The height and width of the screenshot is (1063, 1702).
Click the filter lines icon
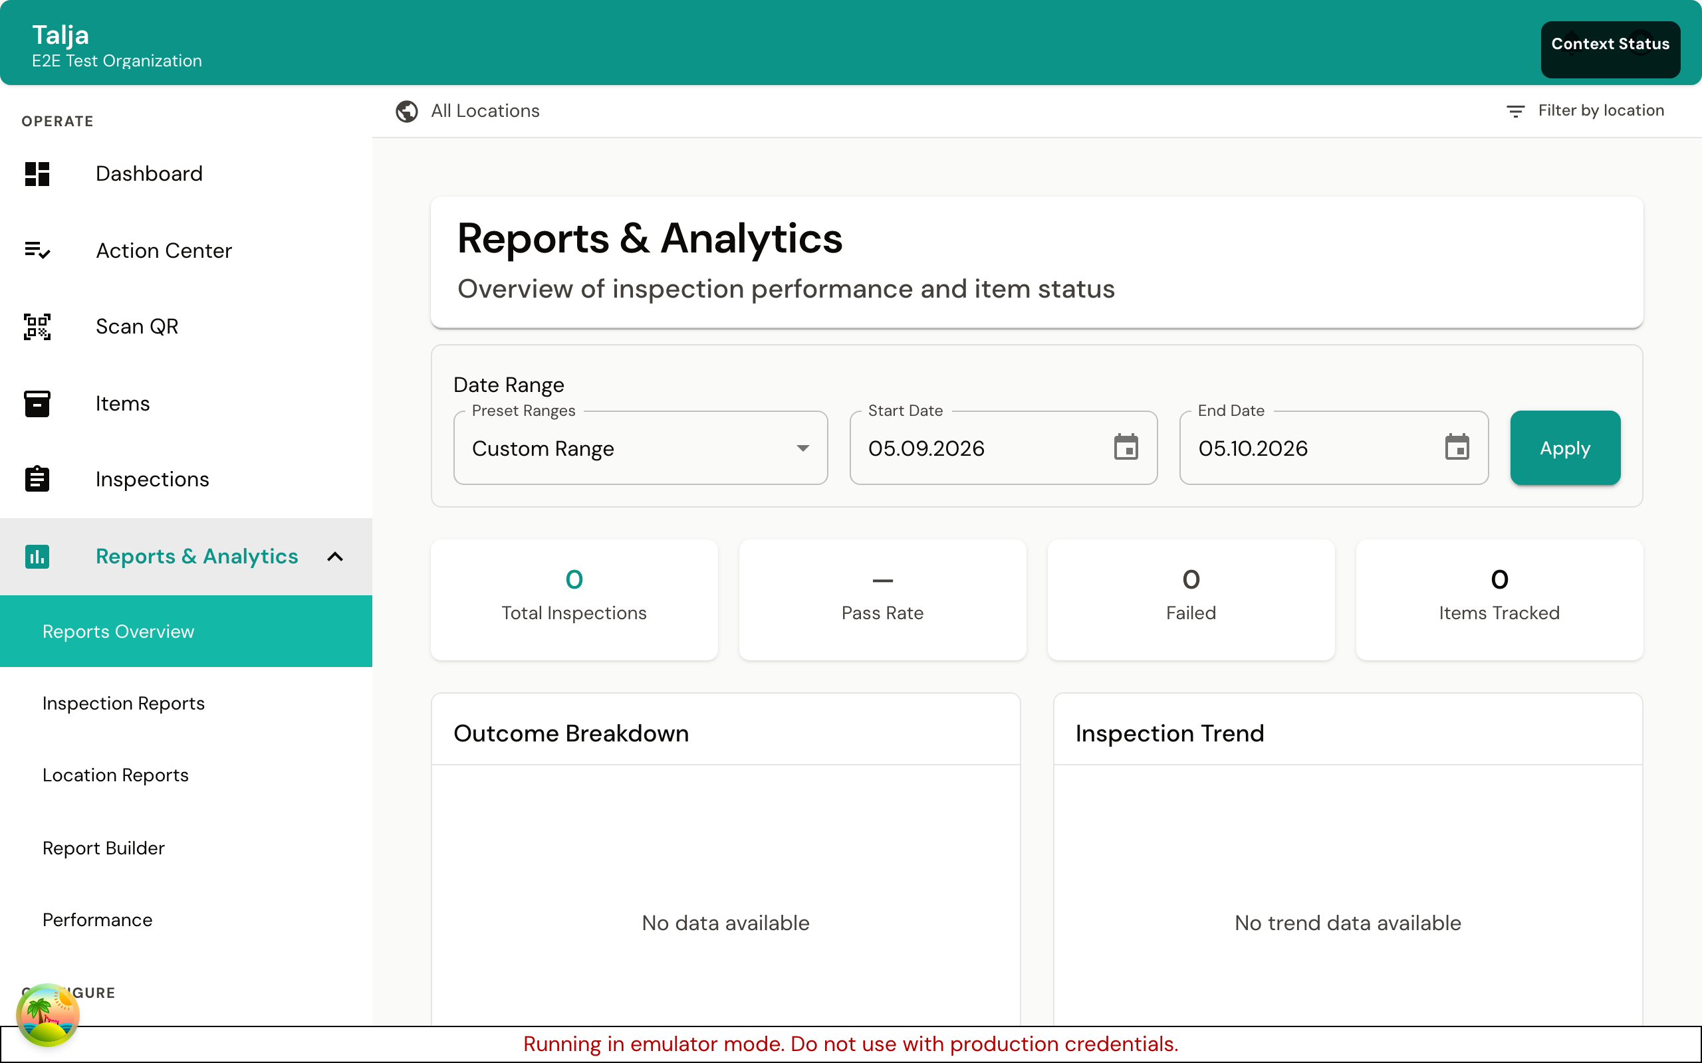tap(1516, 111)
